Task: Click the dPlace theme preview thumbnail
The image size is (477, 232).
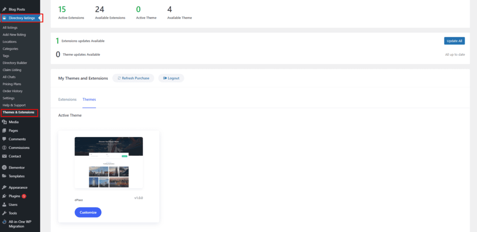Action: pos(109,162)
